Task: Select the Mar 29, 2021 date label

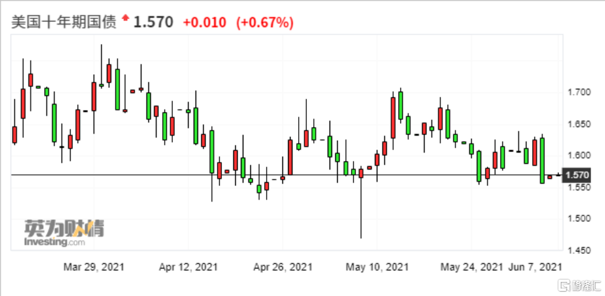Action: coord(94,267)
